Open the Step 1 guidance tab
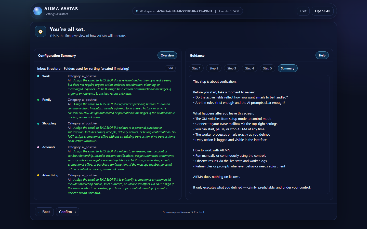367x229 pixels. point(196,68)
